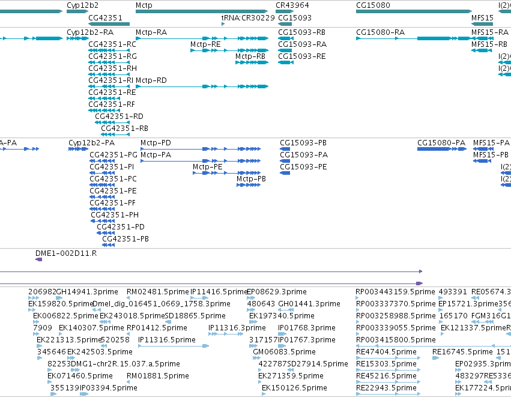Select the Cyp12b2 gene label
511x397 pixels.
pyautogui.click(x=82, y=5)
